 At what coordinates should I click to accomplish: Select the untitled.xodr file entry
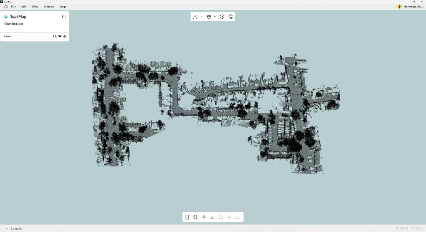tap(14, 24)
